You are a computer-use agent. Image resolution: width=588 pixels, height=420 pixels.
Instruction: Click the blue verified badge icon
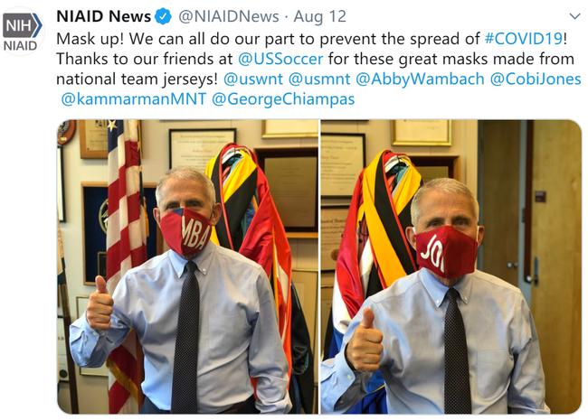pos(163,17)
